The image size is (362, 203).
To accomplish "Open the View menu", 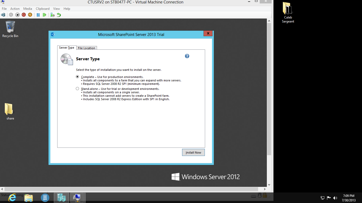I will click(56, 9).
